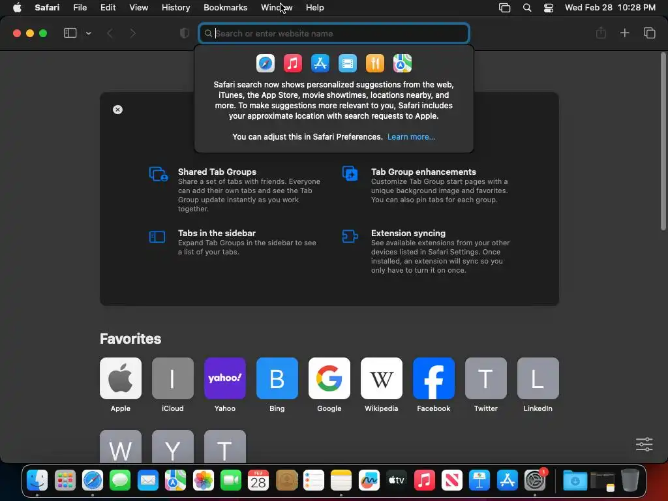Open the Bookmarks menu
The width and height of the screenshot is (668, 501).
tap(225, 7)
